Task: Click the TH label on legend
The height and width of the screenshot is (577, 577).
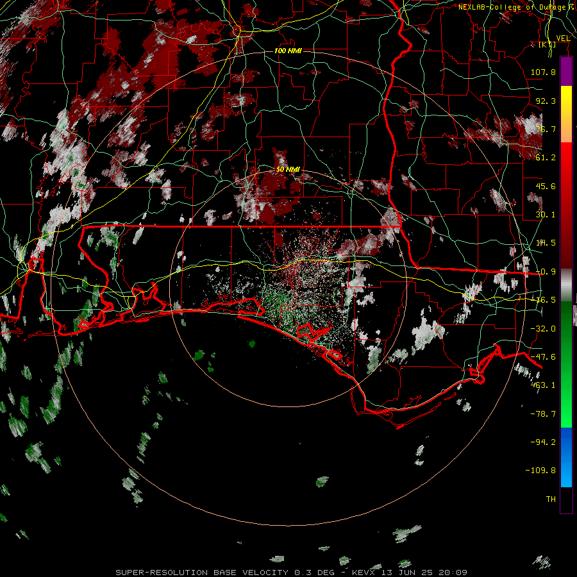Action: pos(551,499)
